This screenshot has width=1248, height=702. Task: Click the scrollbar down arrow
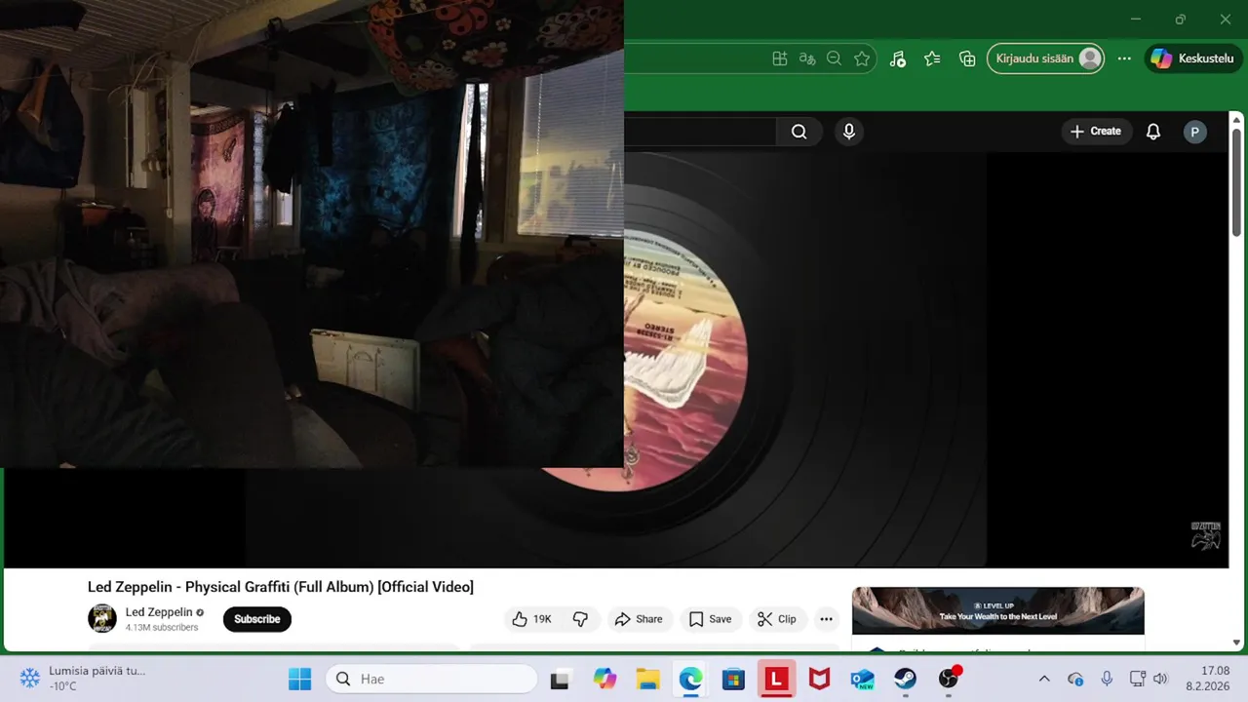pos(1237,643)
